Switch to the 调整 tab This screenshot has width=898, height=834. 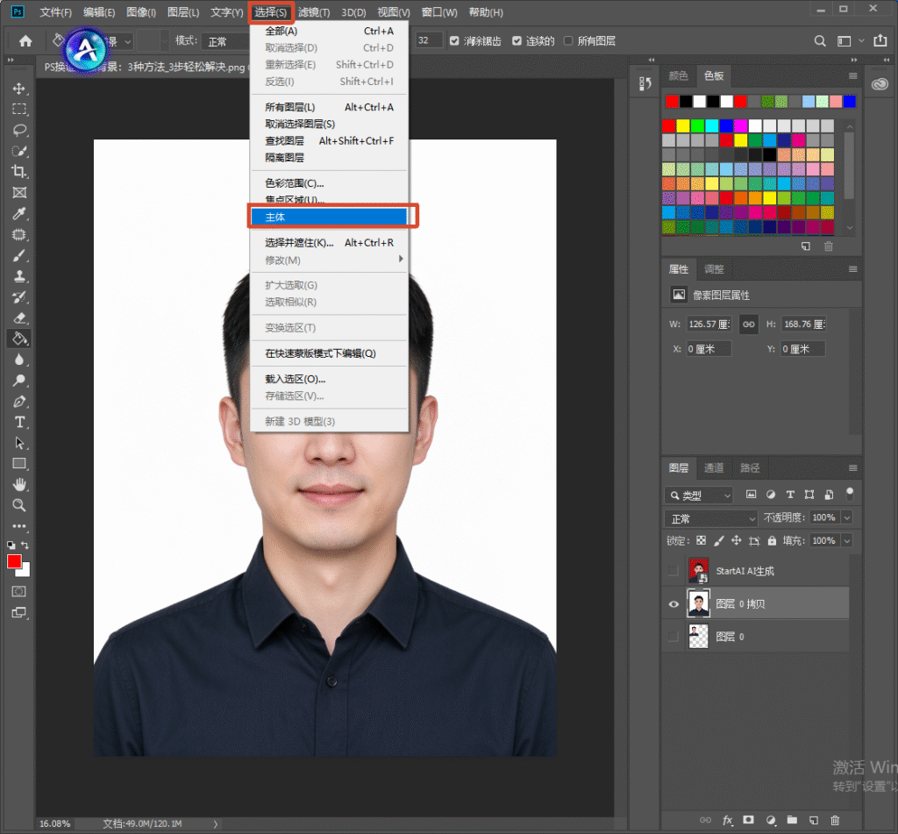click(x=714, y=269)
